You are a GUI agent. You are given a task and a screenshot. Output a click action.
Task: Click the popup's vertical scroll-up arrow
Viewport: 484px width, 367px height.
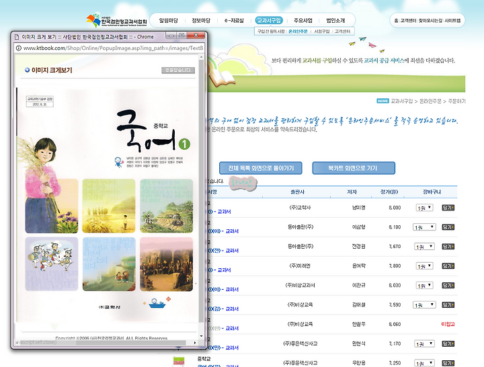tap(201, 57)
